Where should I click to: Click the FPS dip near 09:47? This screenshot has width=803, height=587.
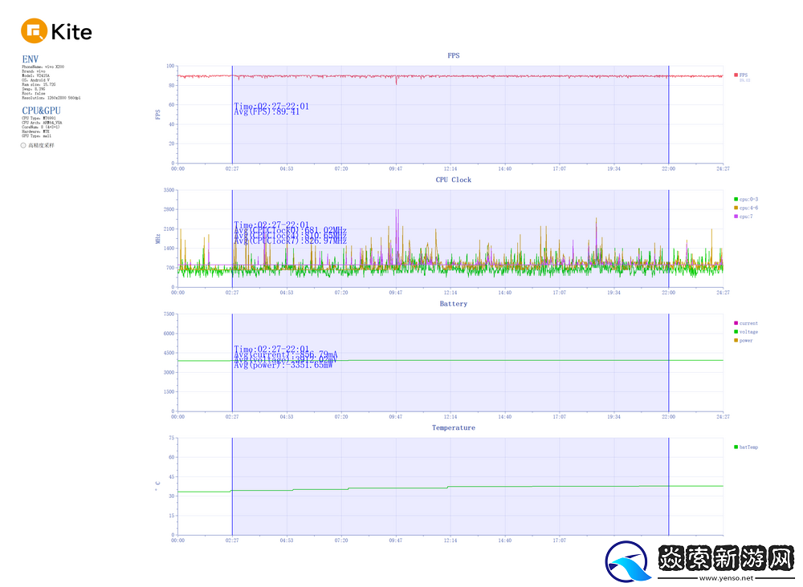point(396,82)
